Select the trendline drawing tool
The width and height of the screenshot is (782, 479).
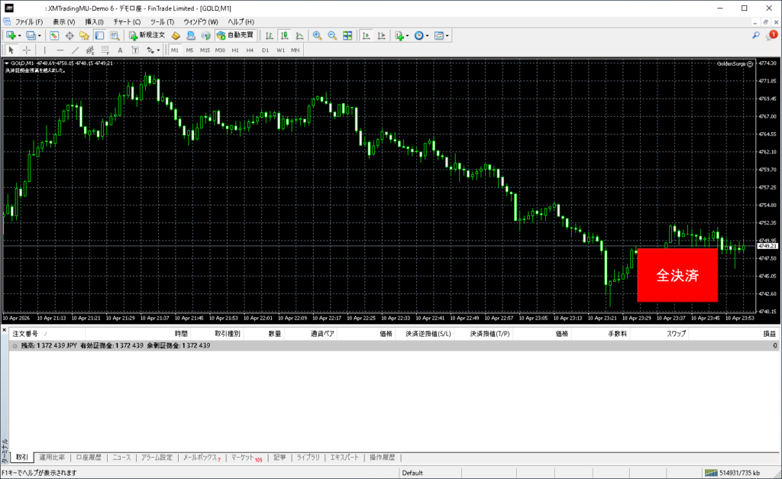click(x=75, y=50)
